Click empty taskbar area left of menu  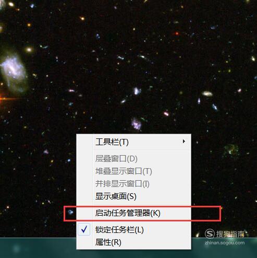coord(38,248)
